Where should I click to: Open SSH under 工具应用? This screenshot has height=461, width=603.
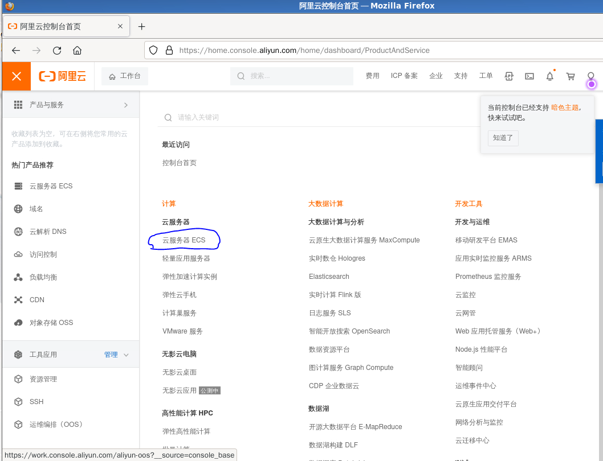pyautogui.click(x=36, y=401)
